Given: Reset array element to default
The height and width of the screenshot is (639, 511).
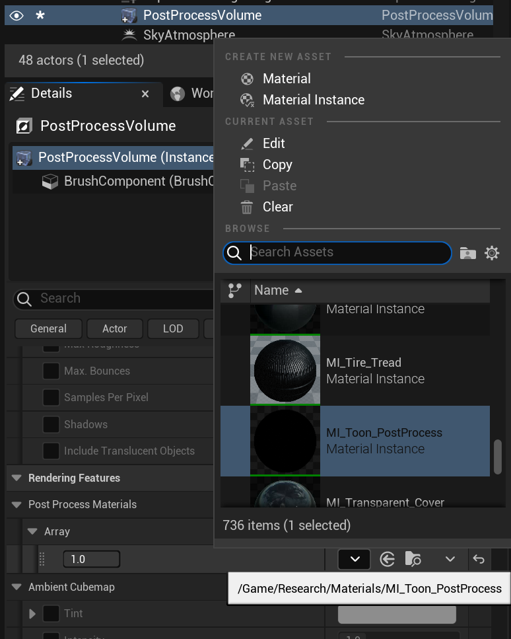Looking at the screenshot, I should 479,559.
